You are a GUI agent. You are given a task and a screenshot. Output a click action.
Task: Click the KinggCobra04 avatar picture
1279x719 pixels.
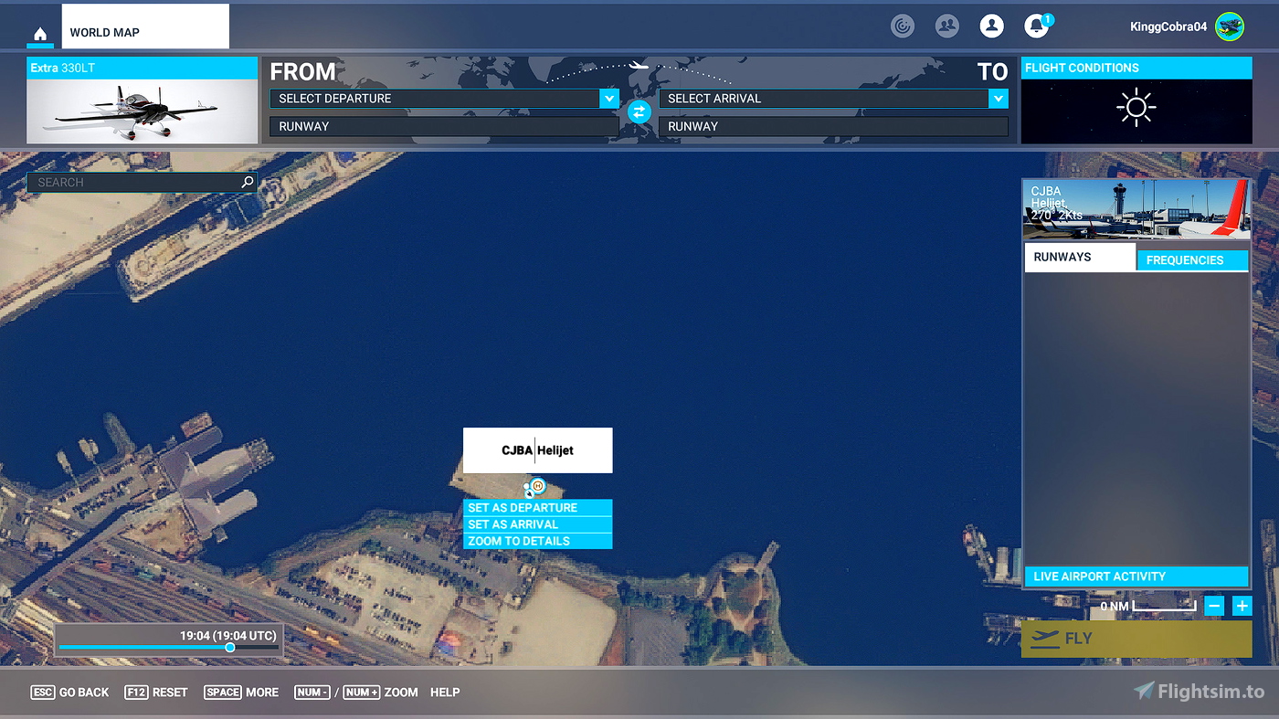1230,26
